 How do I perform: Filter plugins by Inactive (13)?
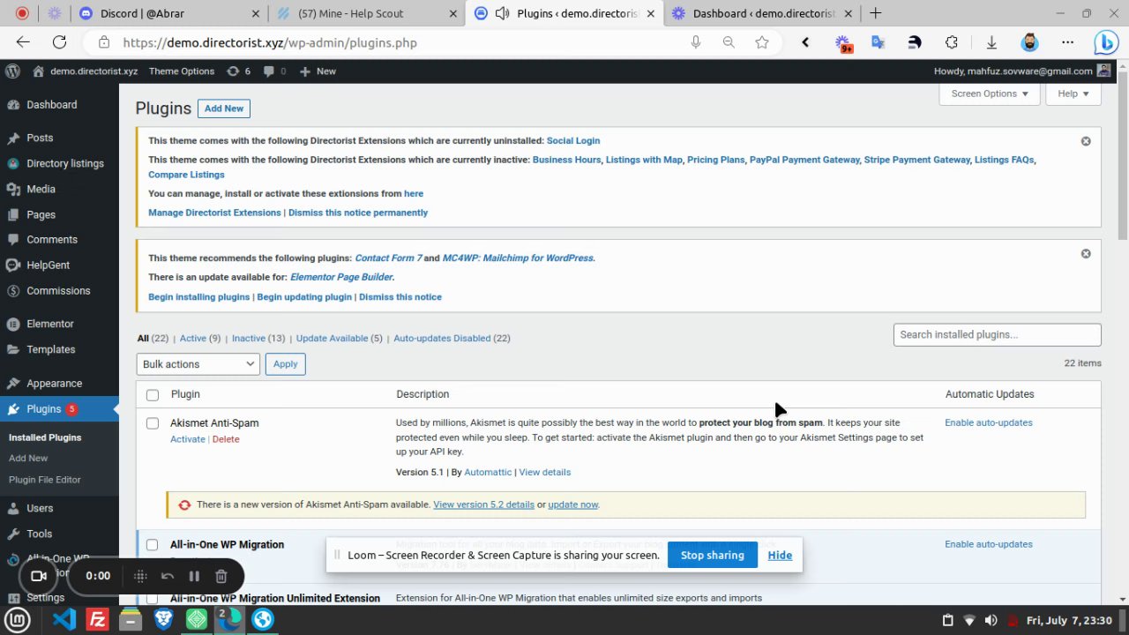[258, 339]
